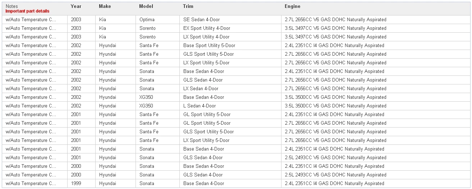Select the Kia make cell in Optima row
472x189 pixels.
pyautogui.click(x=103, y=20)
